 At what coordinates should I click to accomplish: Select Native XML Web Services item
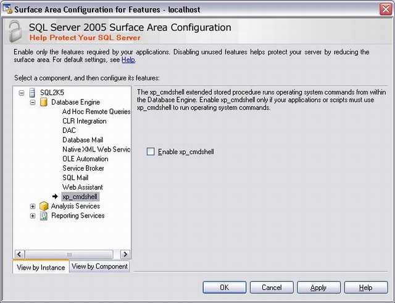pyautogui.click(x=96, y=150)
